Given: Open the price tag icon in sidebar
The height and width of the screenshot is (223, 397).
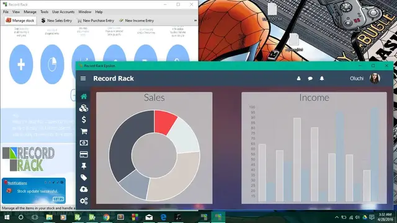Looking at the screenshot, I should (84, 178).
